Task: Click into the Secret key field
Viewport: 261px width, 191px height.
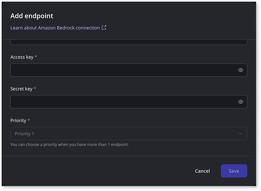Action: click(122, 102)
